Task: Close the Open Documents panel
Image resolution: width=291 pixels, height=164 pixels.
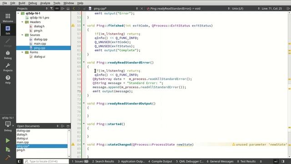Action: [68, 126]
